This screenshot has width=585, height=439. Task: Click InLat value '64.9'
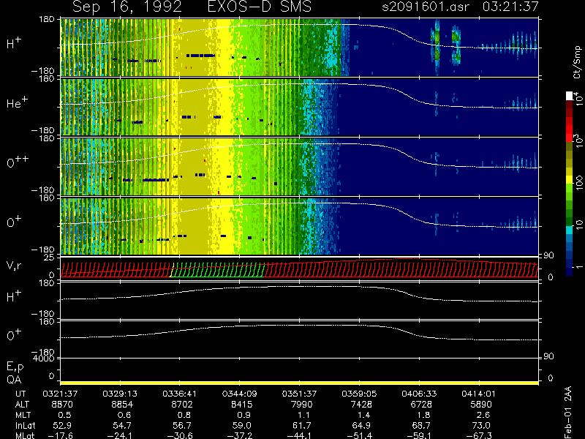tap(363, 426)
